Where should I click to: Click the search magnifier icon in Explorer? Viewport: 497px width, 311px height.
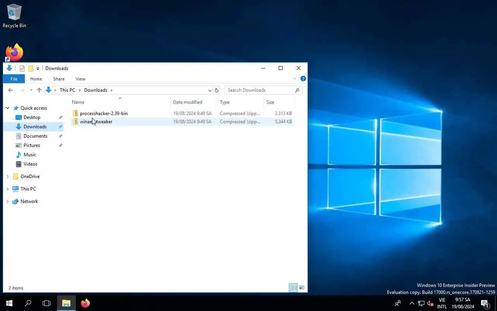pos(297,90)
